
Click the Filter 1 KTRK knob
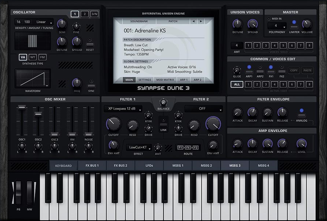(148, 115)
